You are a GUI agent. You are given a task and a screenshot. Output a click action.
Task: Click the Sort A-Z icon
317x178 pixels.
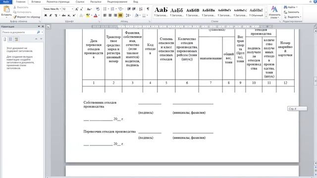pyautogui.click(x=141, y=9)
